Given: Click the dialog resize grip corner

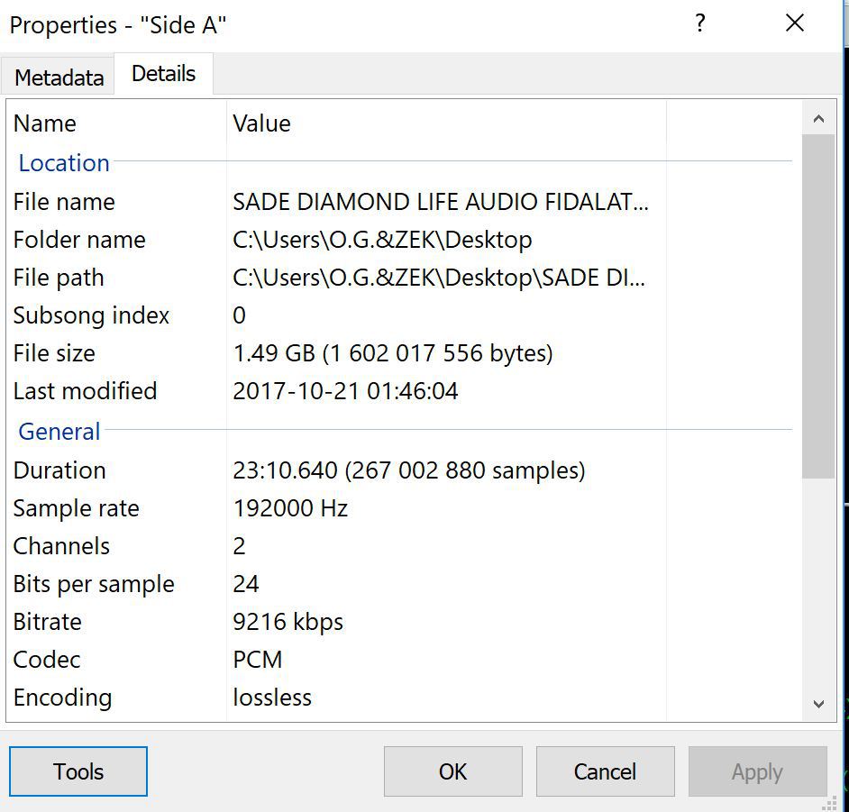Looking at the screenshot, I should [x=830, y=805].
